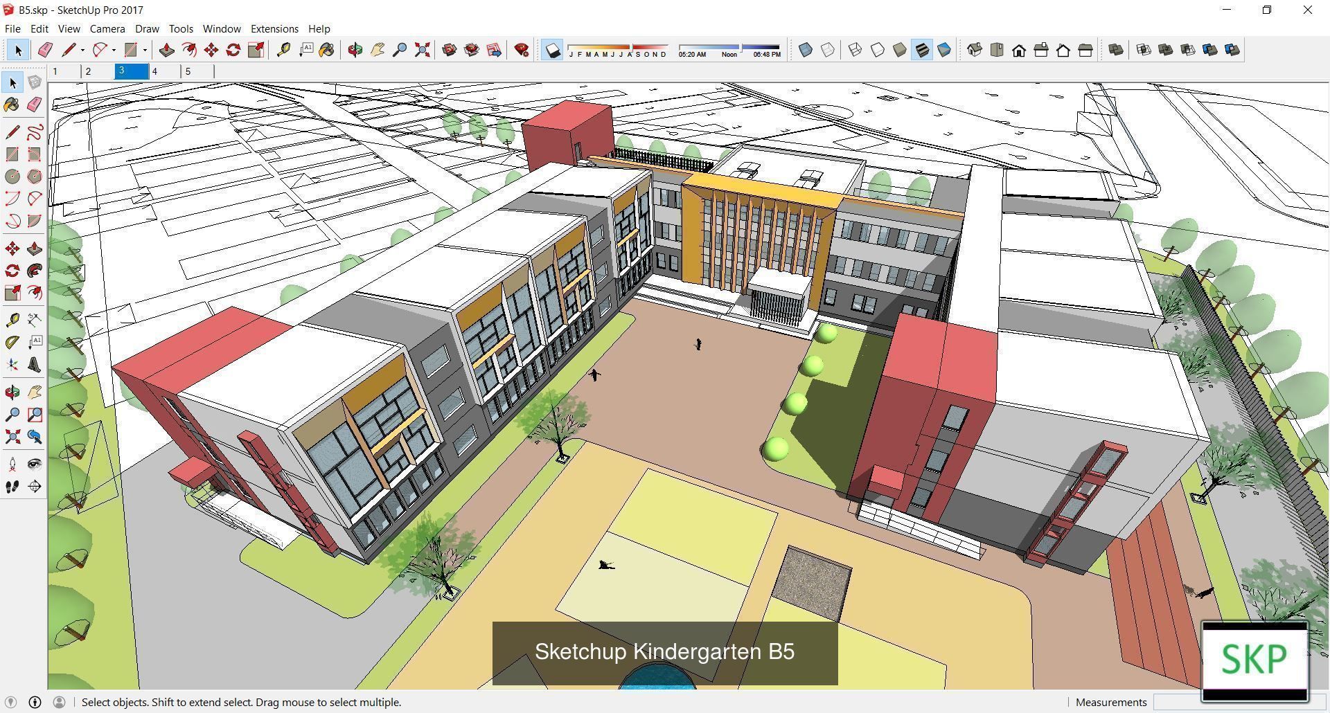Select the Section Plane tool
Image resolution: width=1330 pixels, height=713 pixels.
point(34,487)
